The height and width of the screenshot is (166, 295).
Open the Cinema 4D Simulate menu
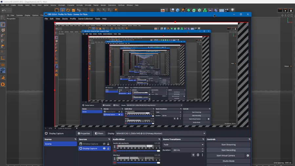(88, 5)
